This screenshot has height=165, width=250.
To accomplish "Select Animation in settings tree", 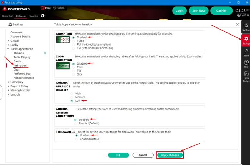I will coord(20,66).
